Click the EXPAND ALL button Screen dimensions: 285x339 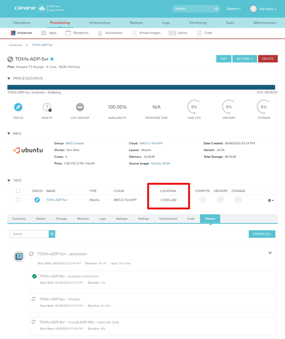point(262,234)
